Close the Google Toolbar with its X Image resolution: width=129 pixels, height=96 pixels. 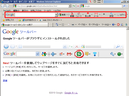click(3, 14)
